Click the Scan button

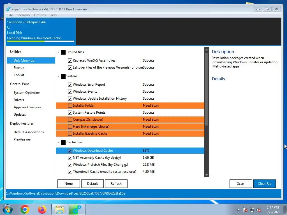241,184
